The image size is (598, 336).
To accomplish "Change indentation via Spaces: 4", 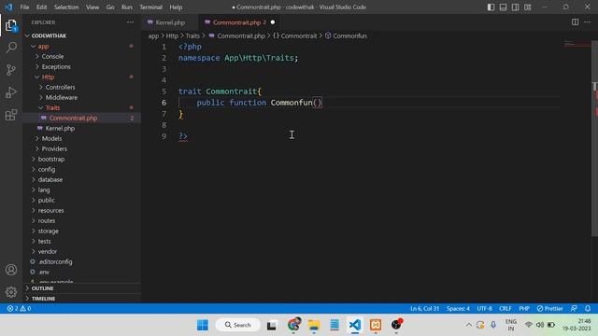I will click(x=458, y=309).
